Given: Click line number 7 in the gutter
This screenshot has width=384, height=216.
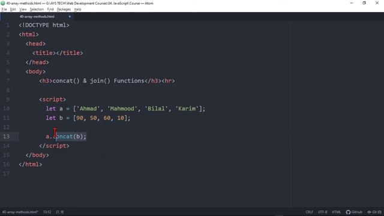Looking at the screenshot, I should tap(8, 81).
